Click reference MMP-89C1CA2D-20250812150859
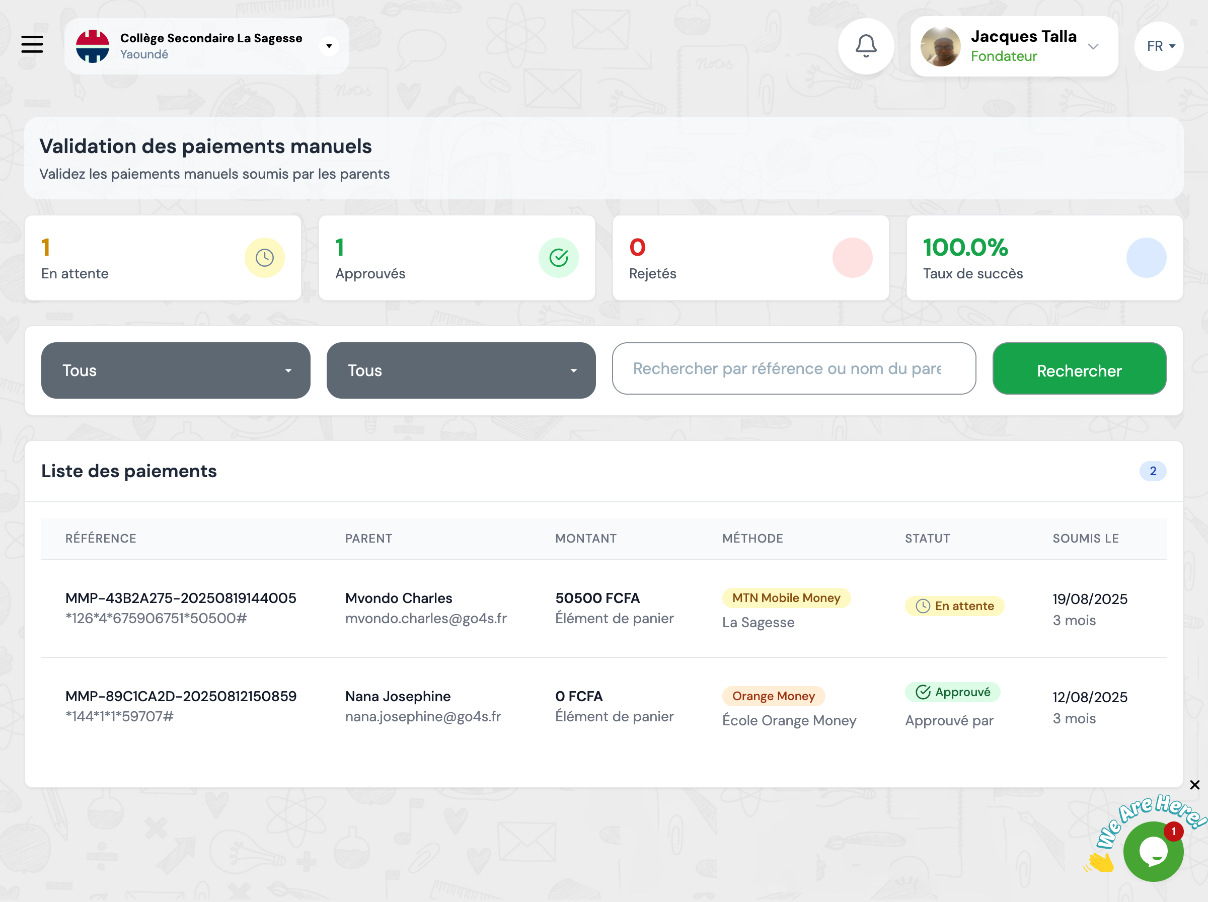1208x902 pixels. 180,696
